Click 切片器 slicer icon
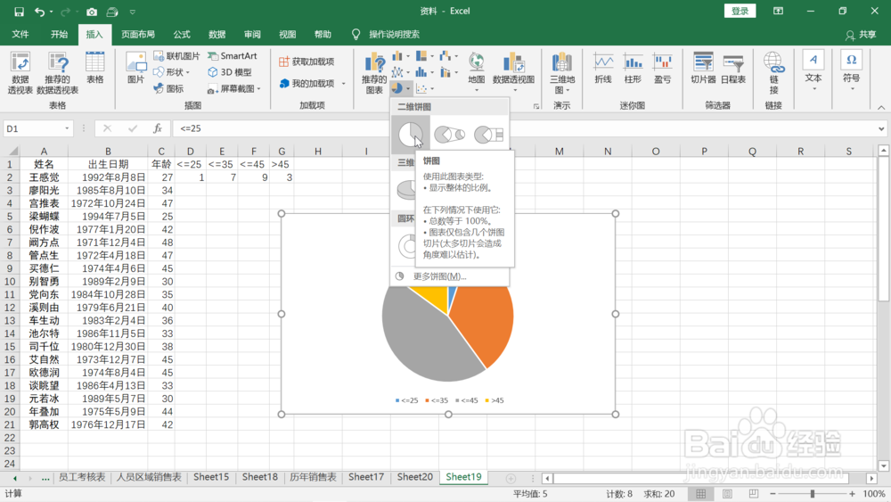 [703, 69]
